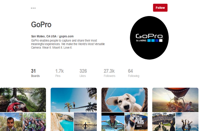Select the husky Pets poster thumbnail
The image size is (199, 131).
coord(136,122)
